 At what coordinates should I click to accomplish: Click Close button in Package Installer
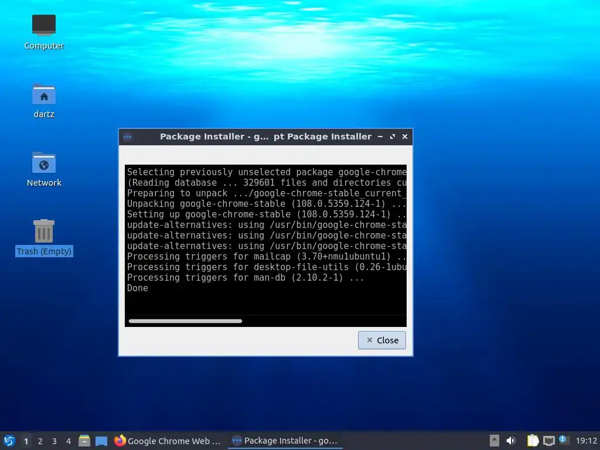(382, 340)
